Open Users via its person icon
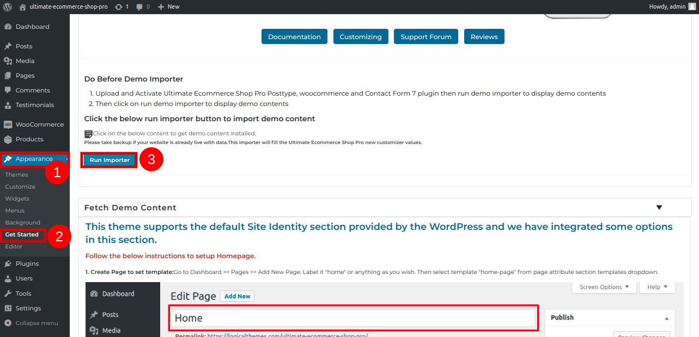 click(8, 278)
